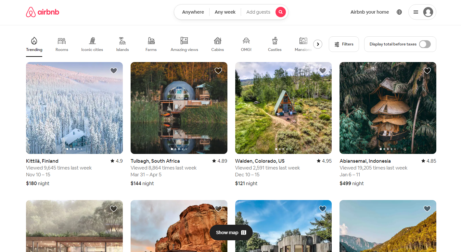Screen dimensions: 461x252
Task: Favorite the Tulbagh, South Africa listing
Action: tap(218, 70)
